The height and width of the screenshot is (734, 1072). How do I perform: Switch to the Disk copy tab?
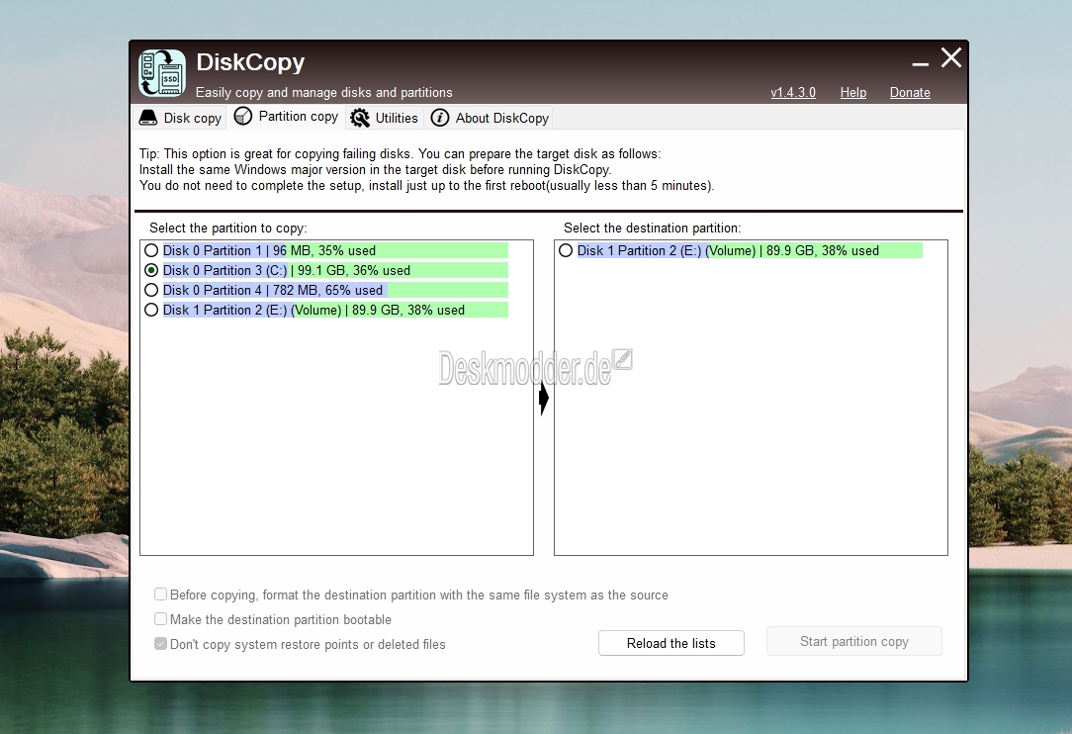pos(181,118)
